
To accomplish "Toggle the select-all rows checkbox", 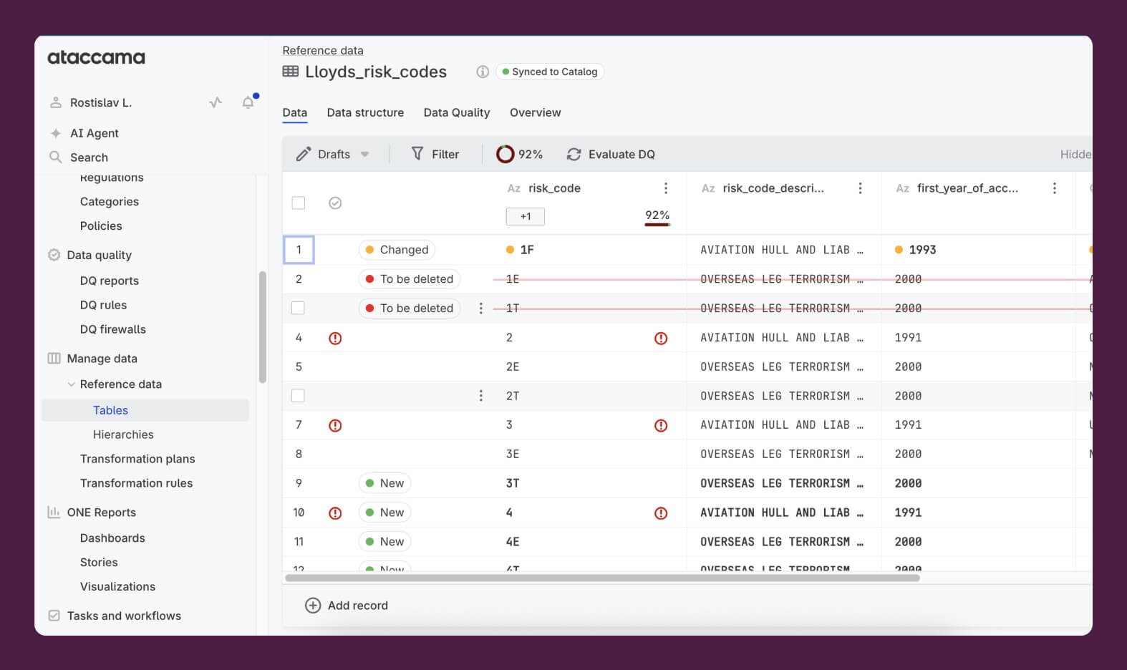I will pyautogui.click(x=299, y=203).
